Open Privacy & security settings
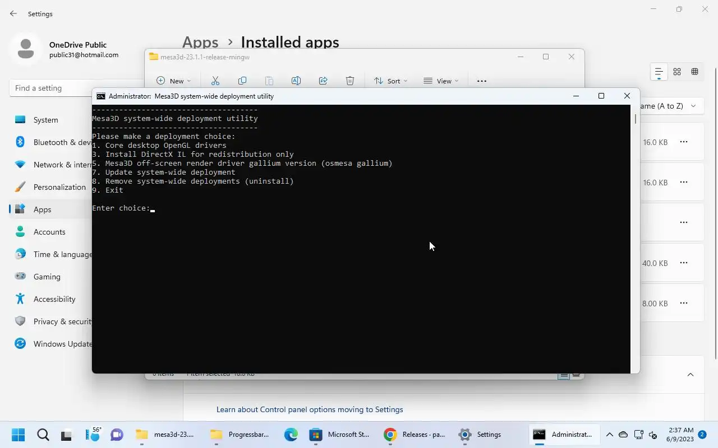This screenshot has width=718, height=448. click(x=50, y=321)
